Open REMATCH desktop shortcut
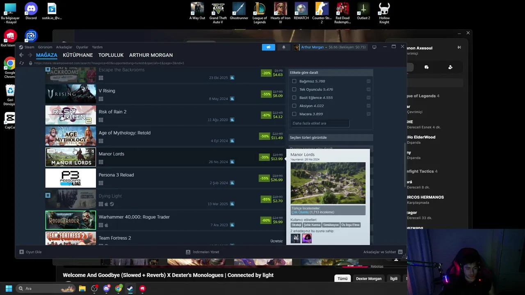The height and width of the screenshot is (295, 525). pos(301,11)
